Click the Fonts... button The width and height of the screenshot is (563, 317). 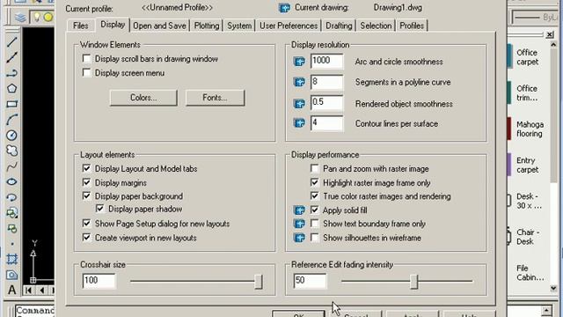[215, 98]
